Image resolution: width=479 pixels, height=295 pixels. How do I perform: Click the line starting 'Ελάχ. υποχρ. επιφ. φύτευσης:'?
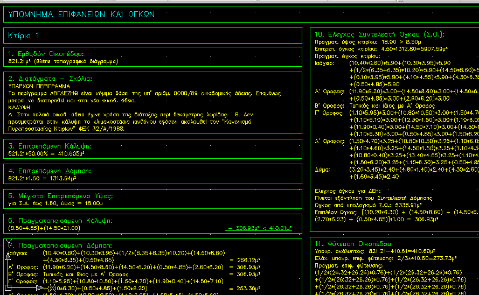coord(386,258)
